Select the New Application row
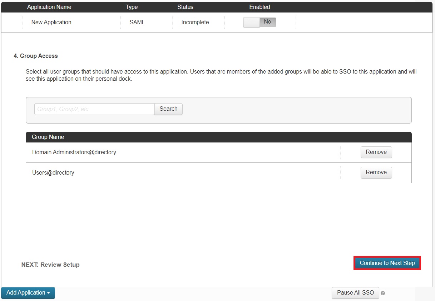 tap(51, 22)
